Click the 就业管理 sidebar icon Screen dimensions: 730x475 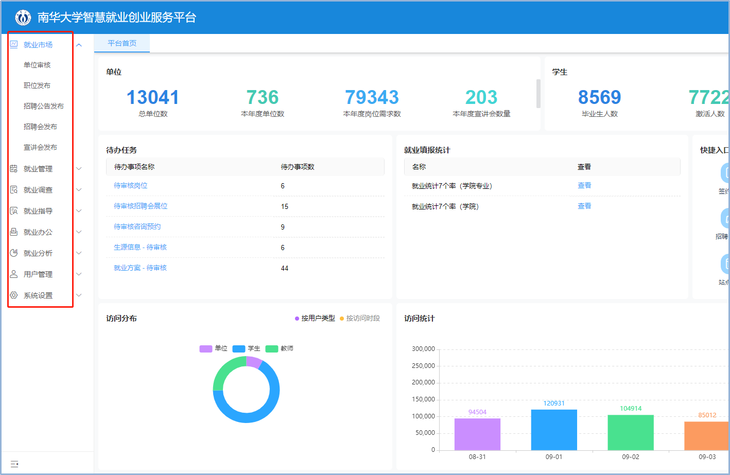pos(14,169)
